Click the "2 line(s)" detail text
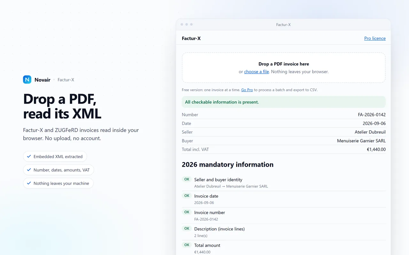Image resolution: width=409 pixels, height=255 pixels. tap(201, 236)
